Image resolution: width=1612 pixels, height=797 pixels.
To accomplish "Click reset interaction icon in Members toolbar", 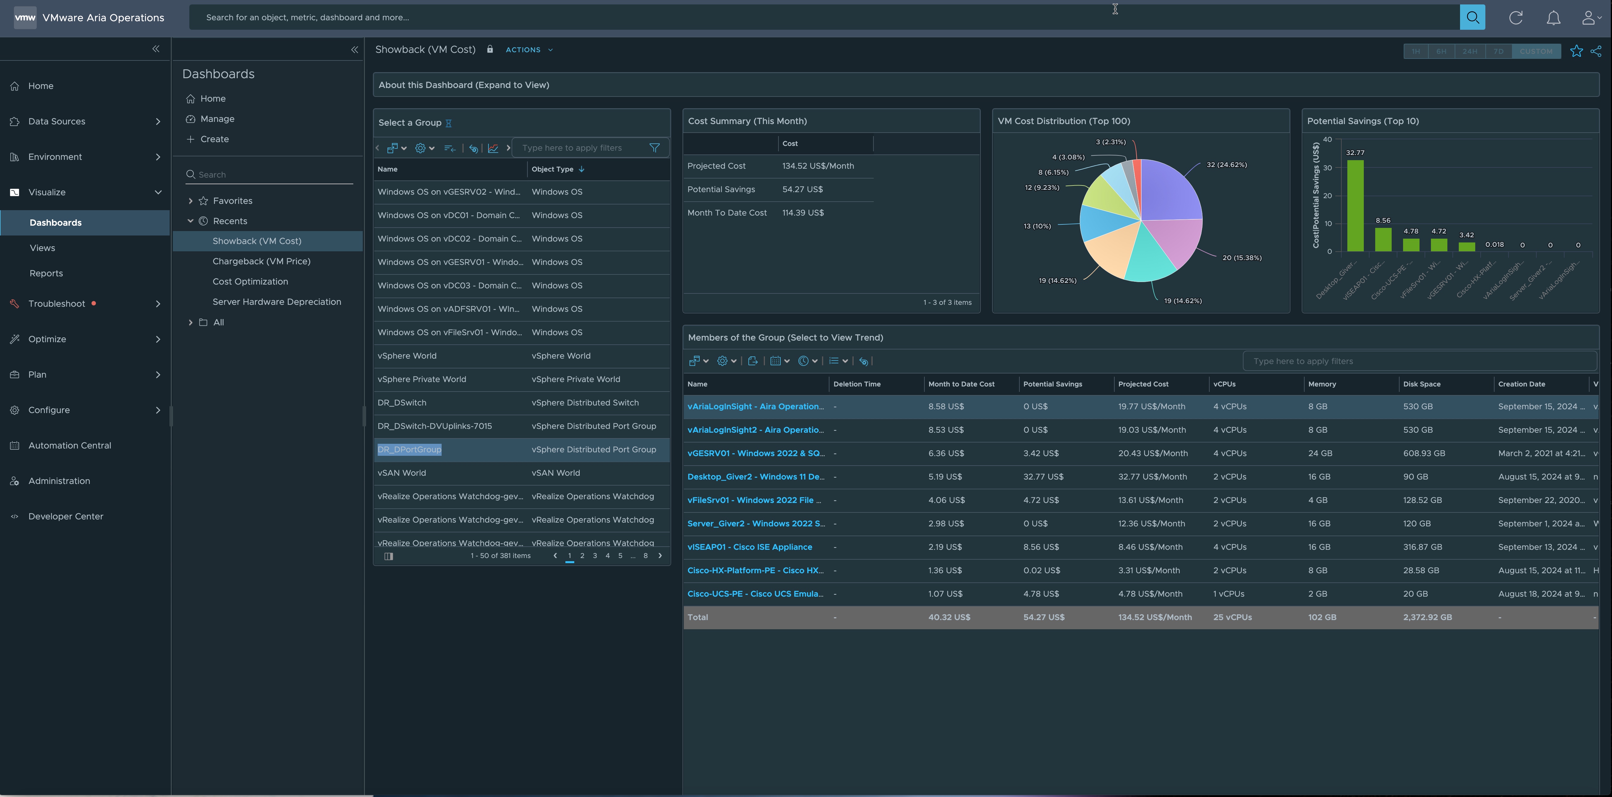I will (x=863, y=361).
